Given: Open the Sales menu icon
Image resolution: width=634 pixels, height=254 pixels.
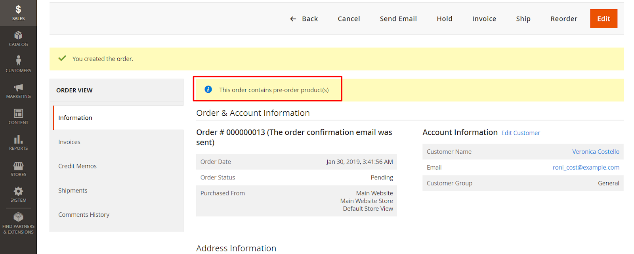Looking at the screenshot, I should (x=18, y=10).
